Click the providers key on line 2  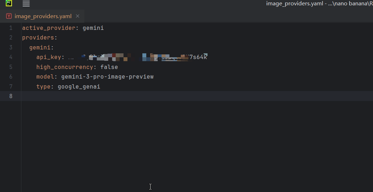[x=38, y=38]
